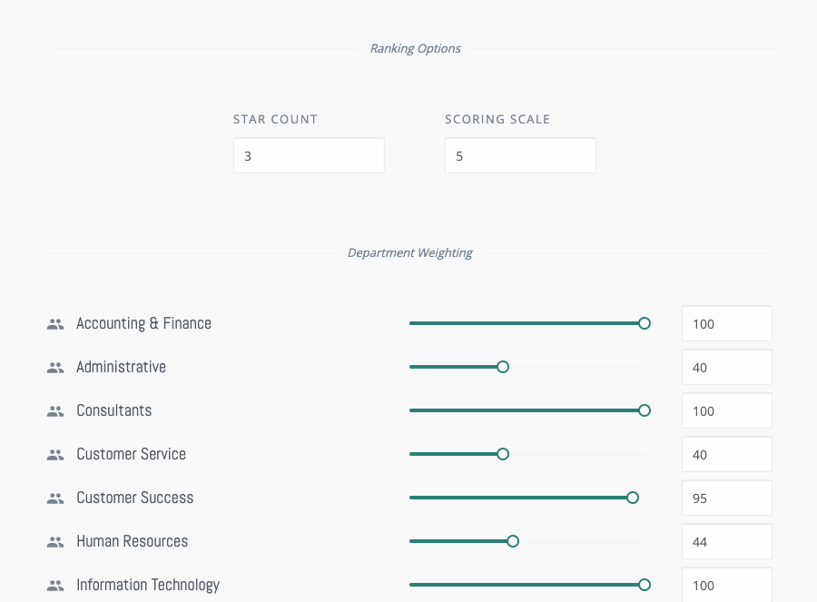Focus the Star Count input field

pos(309,155)
